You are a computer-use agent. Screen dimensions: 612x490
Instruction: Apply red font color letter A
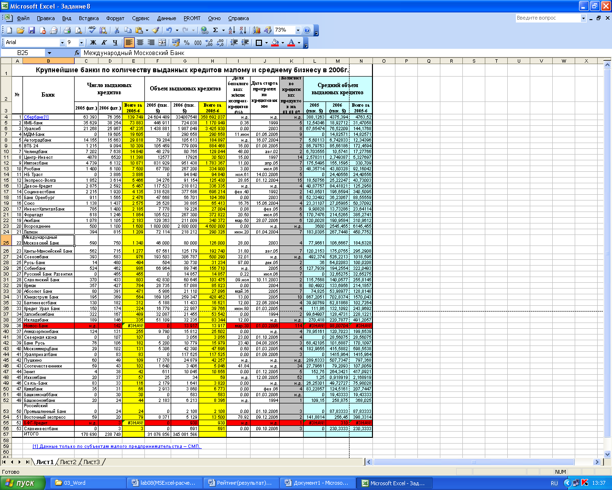pos(291,43)
